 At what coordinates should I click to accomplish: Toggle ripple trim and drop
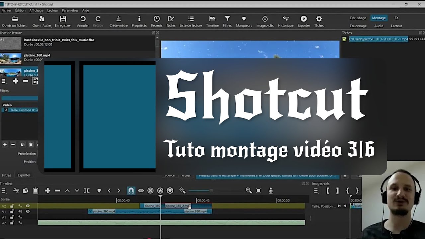pos(150,191)
